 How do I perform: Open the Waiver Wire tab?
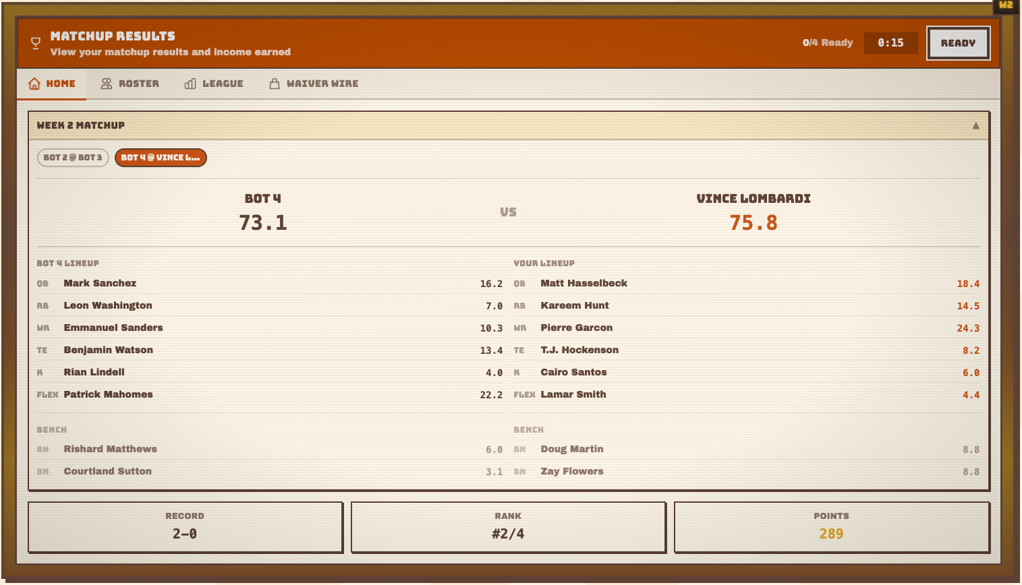[313, 83]
